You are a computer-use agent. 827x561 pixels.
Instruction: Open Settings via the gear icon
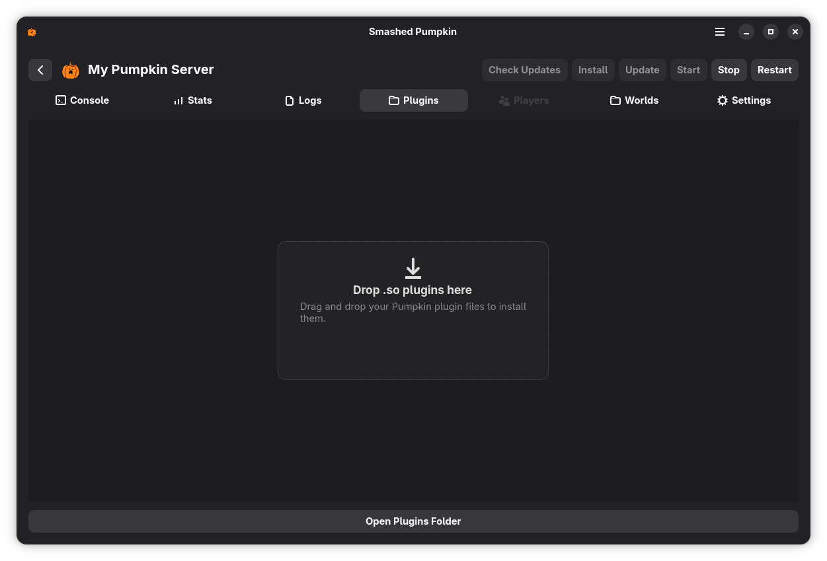pos(723,100)
